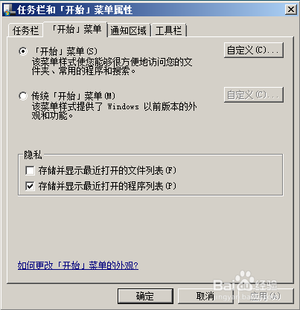Uncheck 存储并显示最近打开的程序列表 checkbox
This screenshot has width=300, height=310.
coord(30,186)
